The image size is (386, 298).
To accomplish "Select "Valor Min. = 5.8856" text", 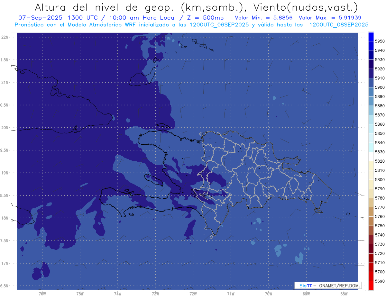I will (264, 18).
